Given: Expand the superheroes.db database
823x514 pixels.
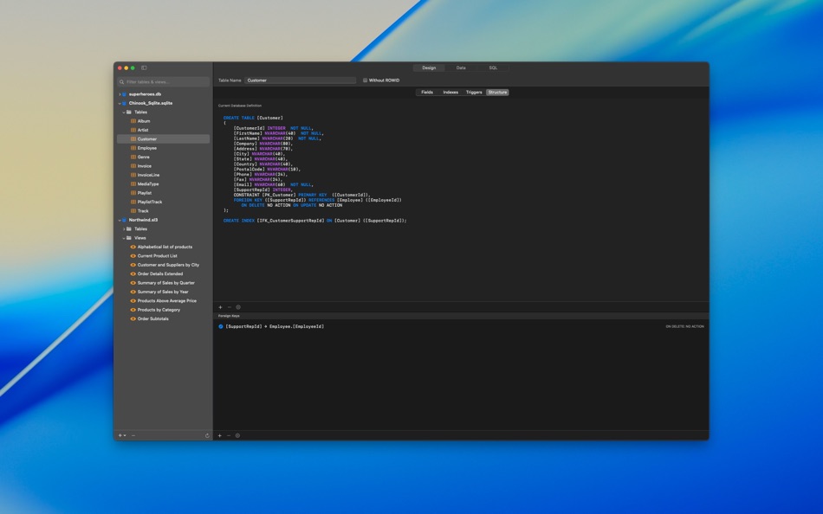Looking at the screenshot, I should click(x=121, y=93).
